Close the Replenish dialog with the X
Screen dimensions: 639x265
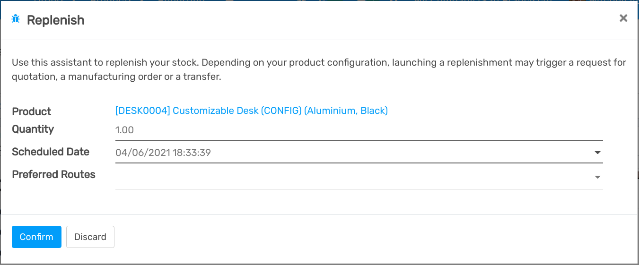point(623,18)
